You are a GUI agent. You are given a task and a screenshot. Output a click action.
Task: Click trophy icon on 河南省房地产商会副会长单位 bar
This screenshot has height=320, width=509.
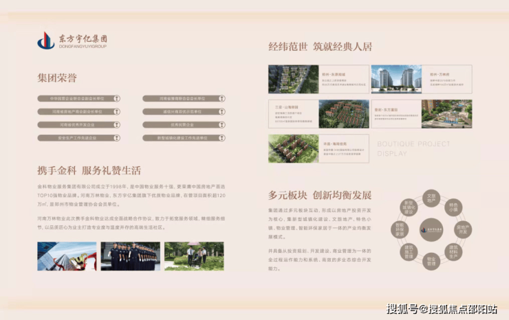[117, 111]
